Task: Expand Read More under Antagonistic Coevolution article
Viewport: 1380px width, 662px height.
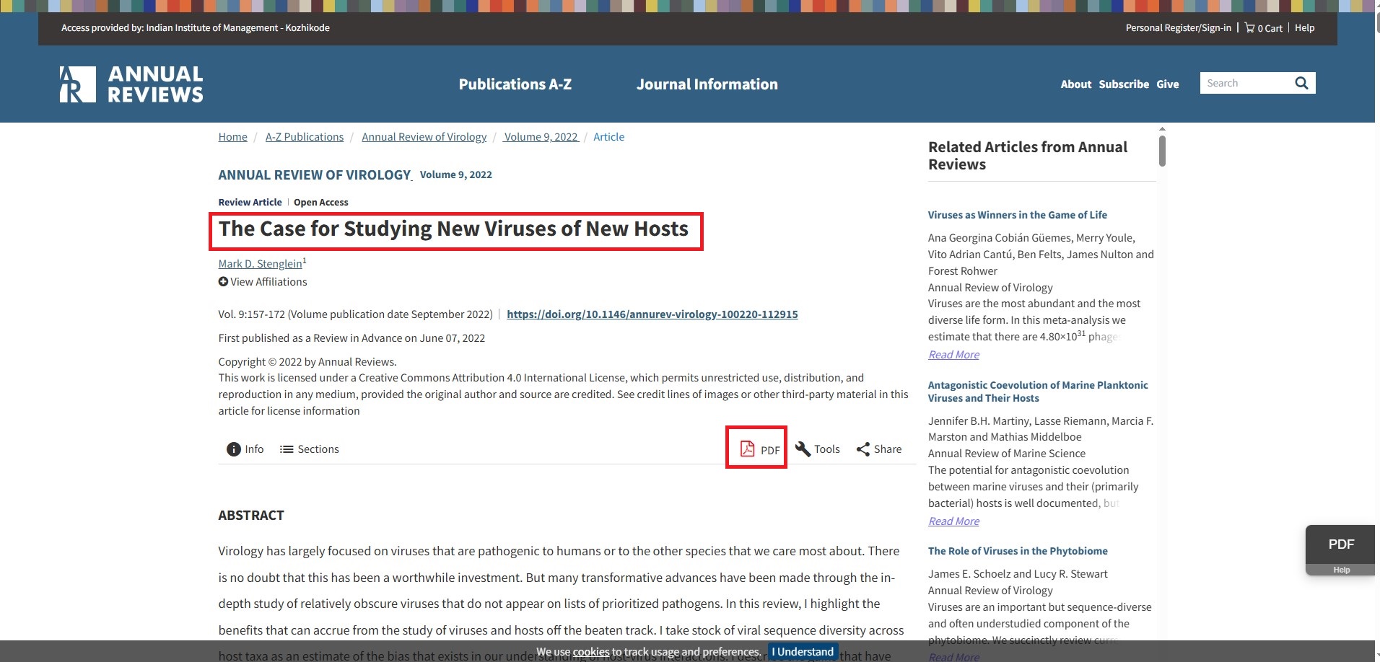Action: point(953,521)
